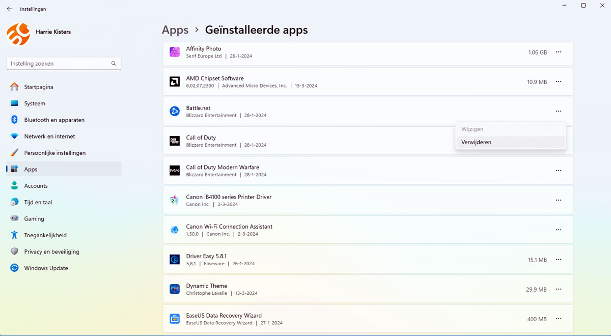This screenshot has height=336, width=611.
Task: Open the three-dot menu for Driver Easy 5.8.1
Action: tap(559, 260)
